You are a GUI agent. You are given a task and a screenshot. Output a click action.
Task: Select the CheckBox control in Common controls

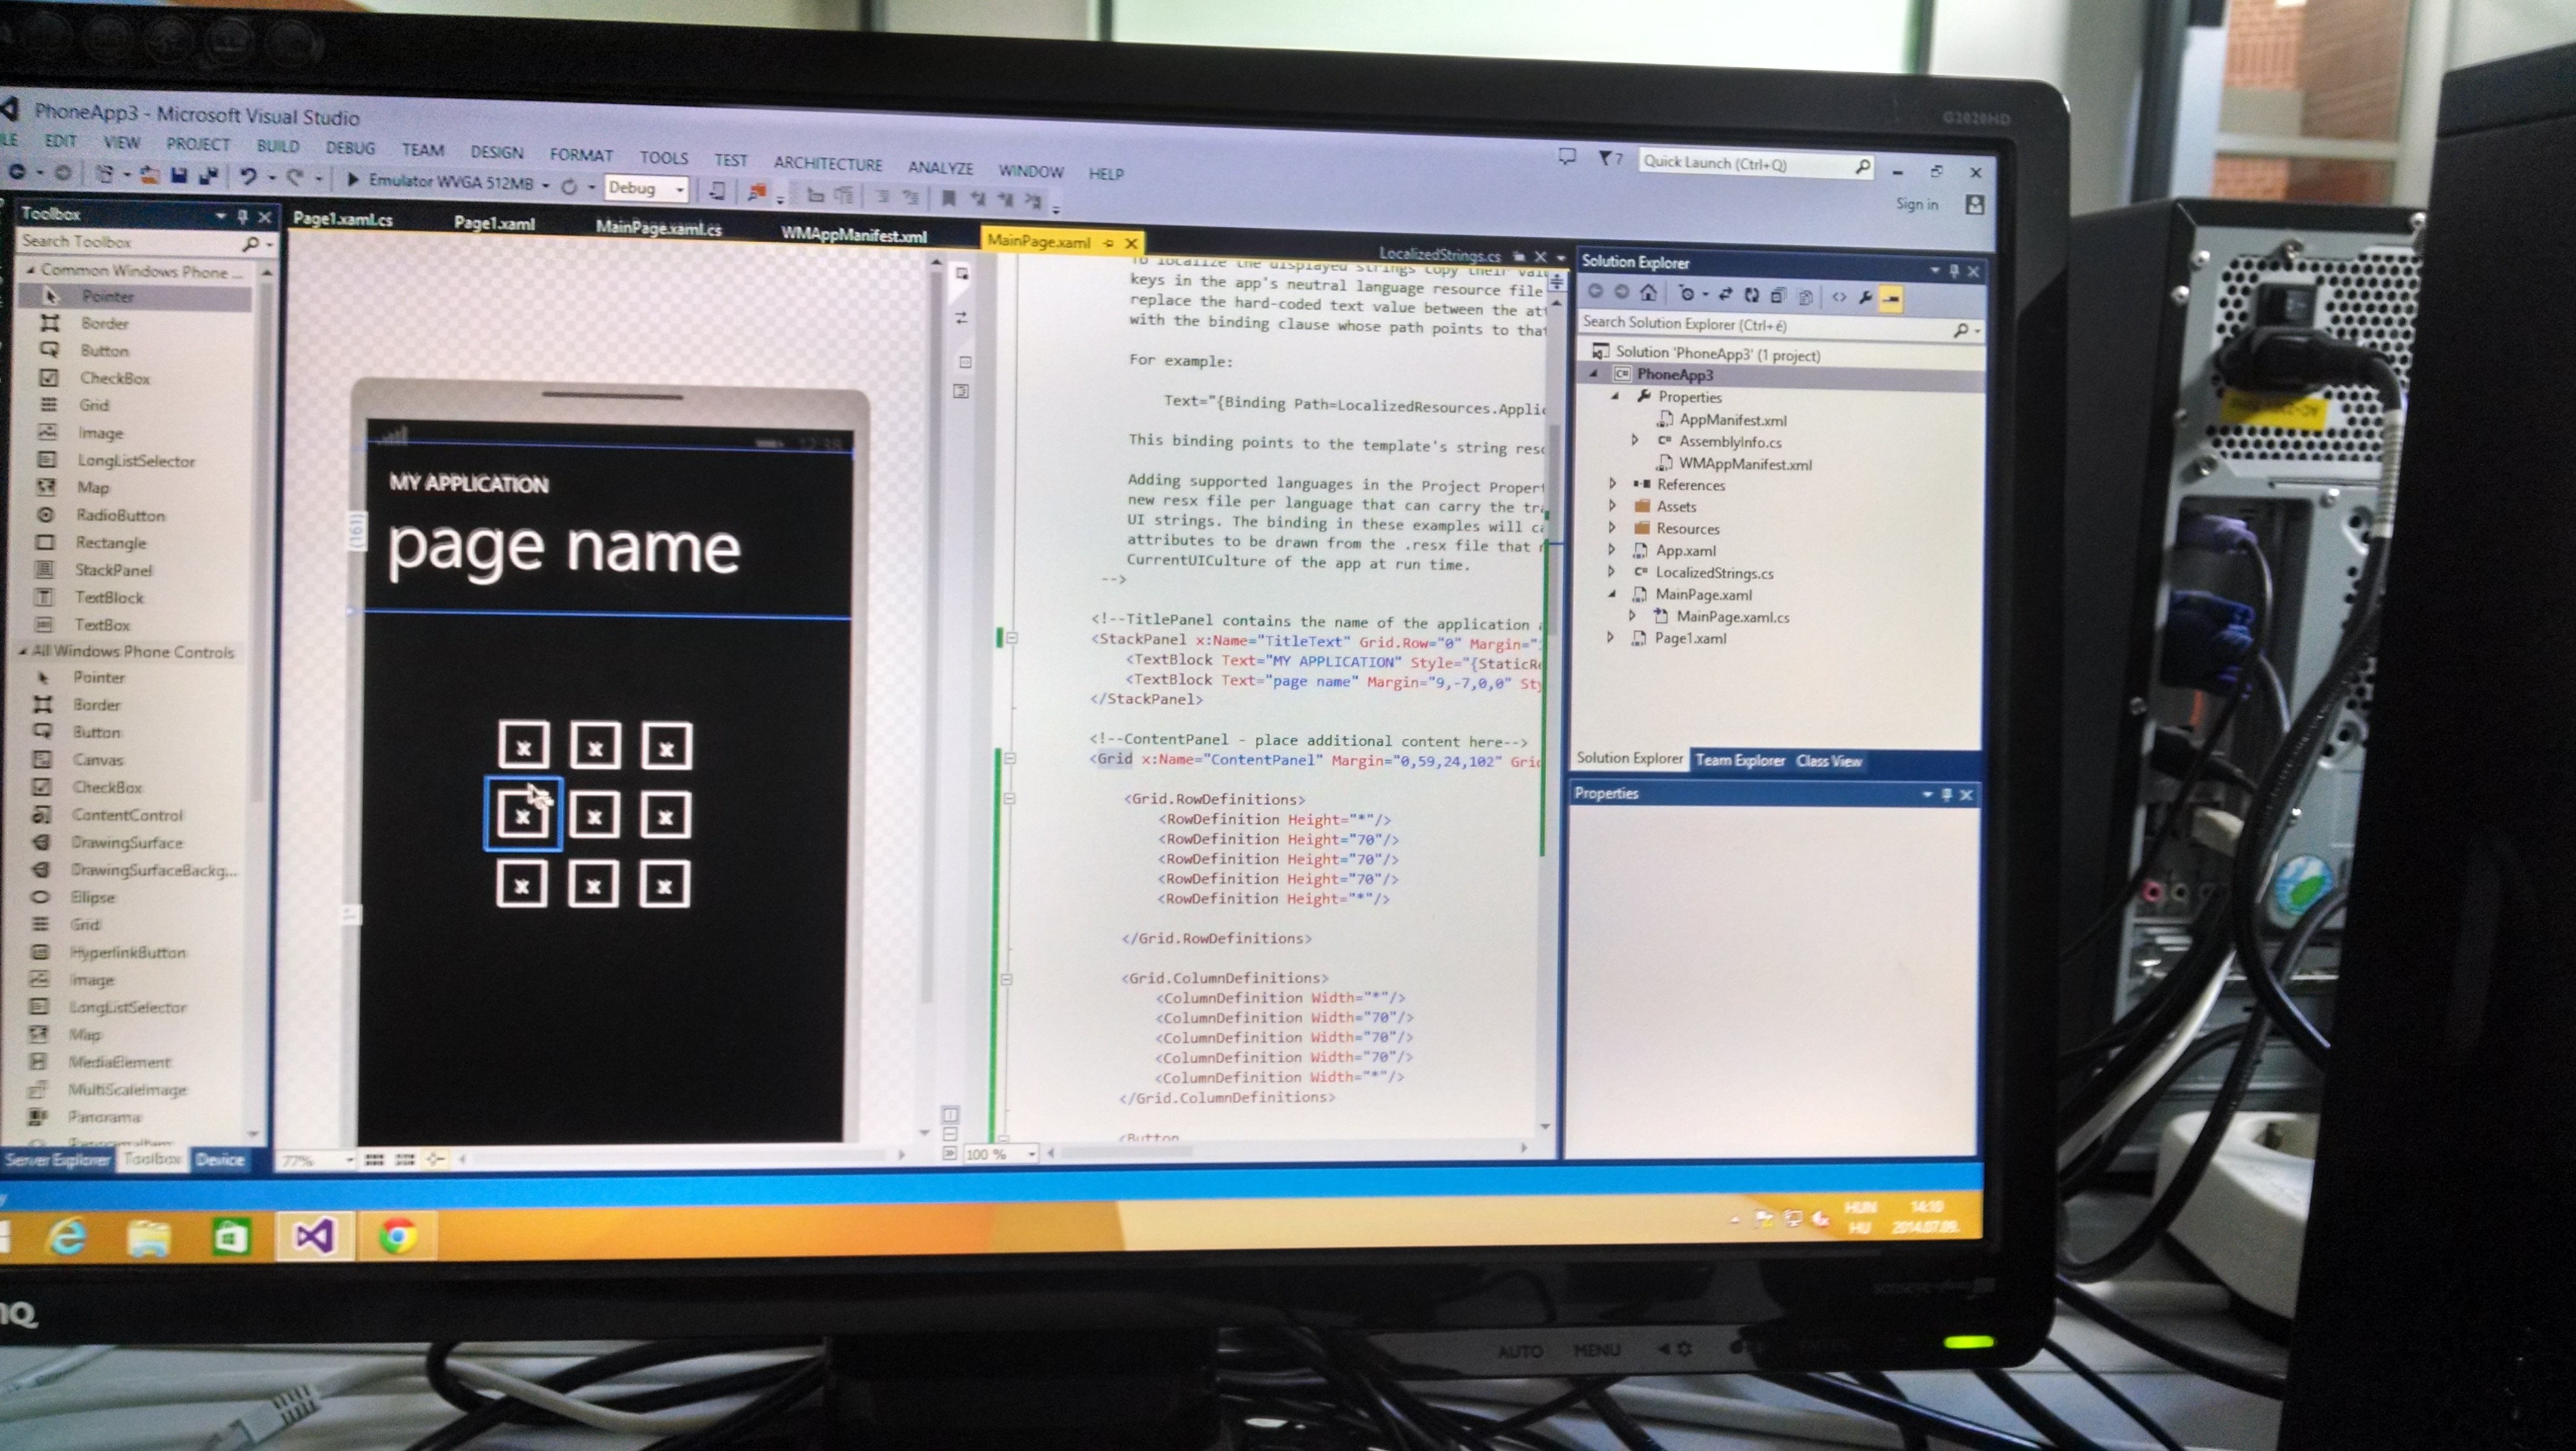tap(115, 378)
